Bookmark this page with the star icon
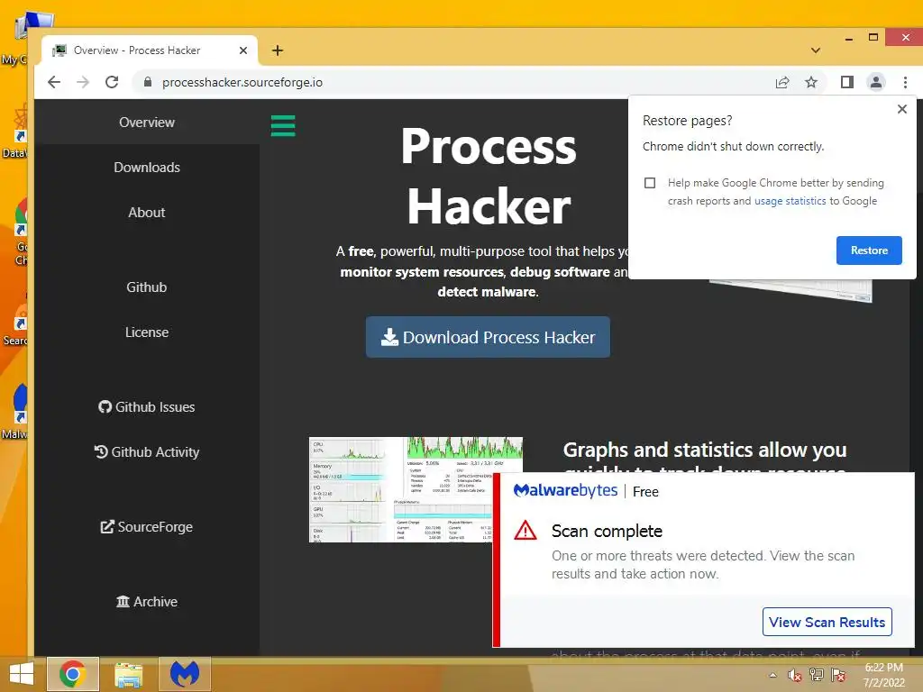923x692 pixels. point(811,82)
